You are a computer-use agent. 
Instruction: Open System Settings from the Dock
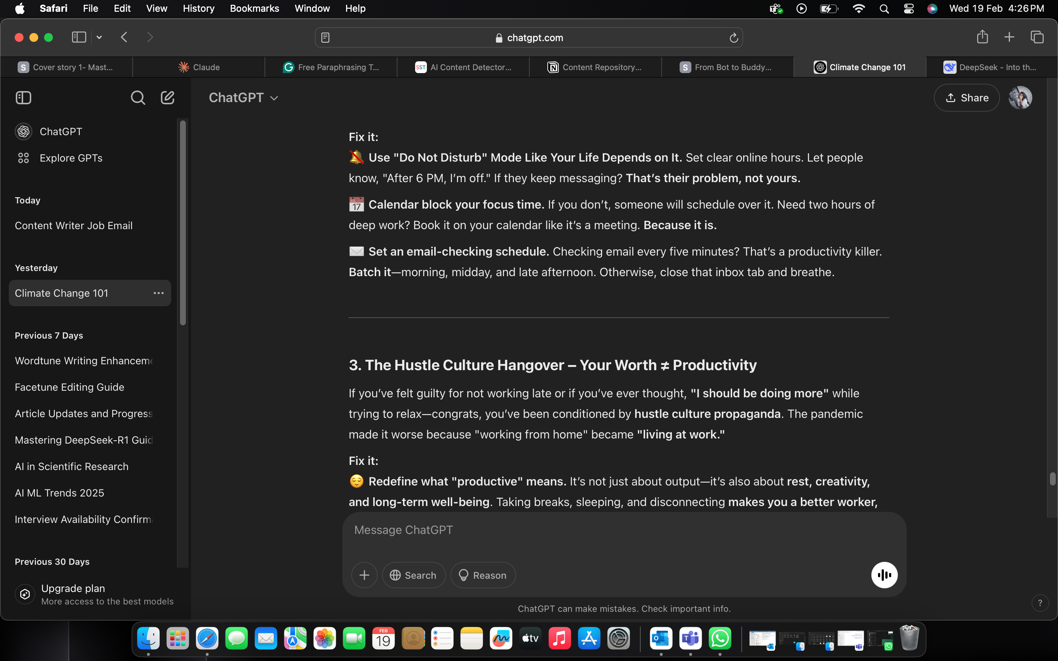(x=619, y=639)
